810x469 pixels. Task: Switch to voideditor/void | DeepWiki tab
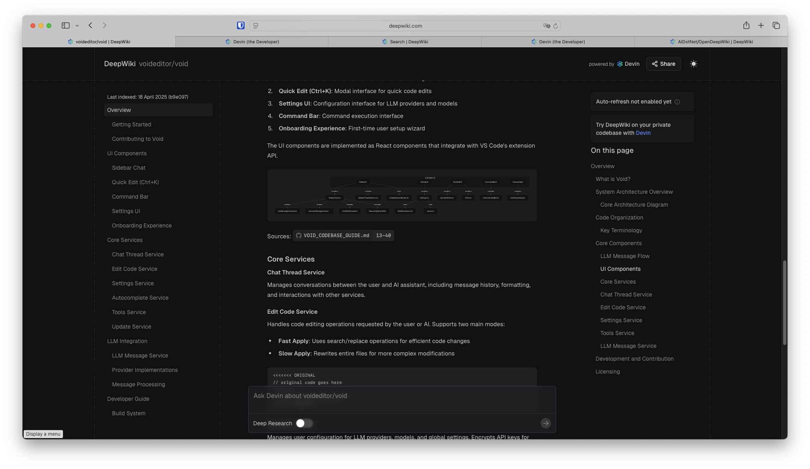pos(99,42)
